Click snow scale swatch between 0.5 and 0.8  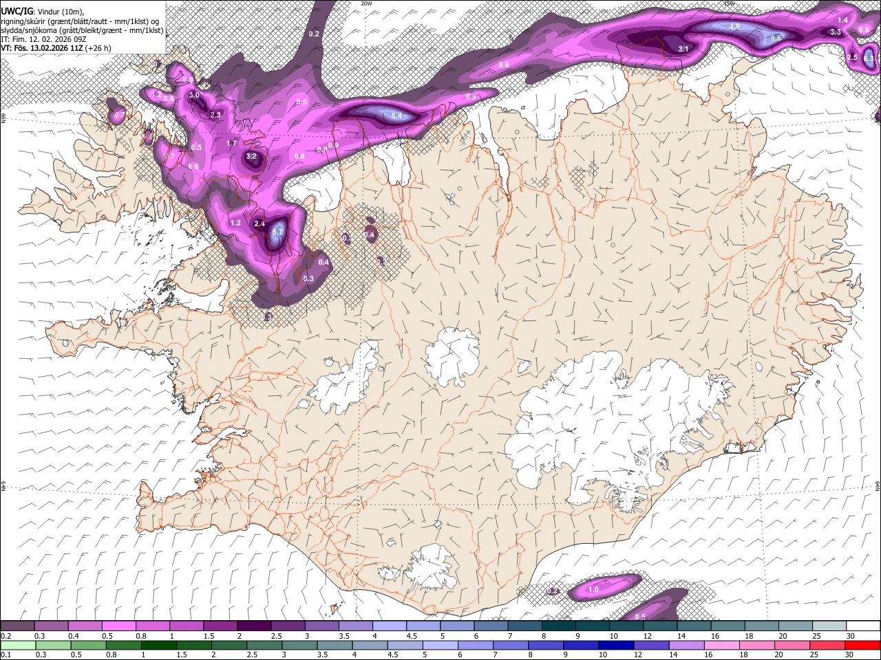coord(118,626)
